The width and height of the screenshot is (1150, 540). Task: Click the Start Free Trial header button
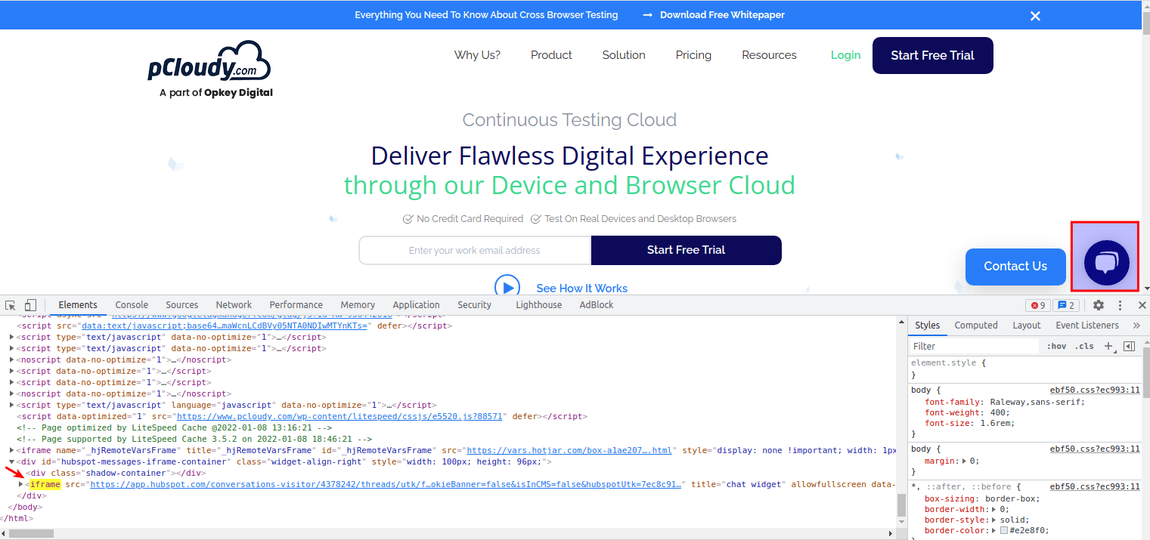[933, 55]
